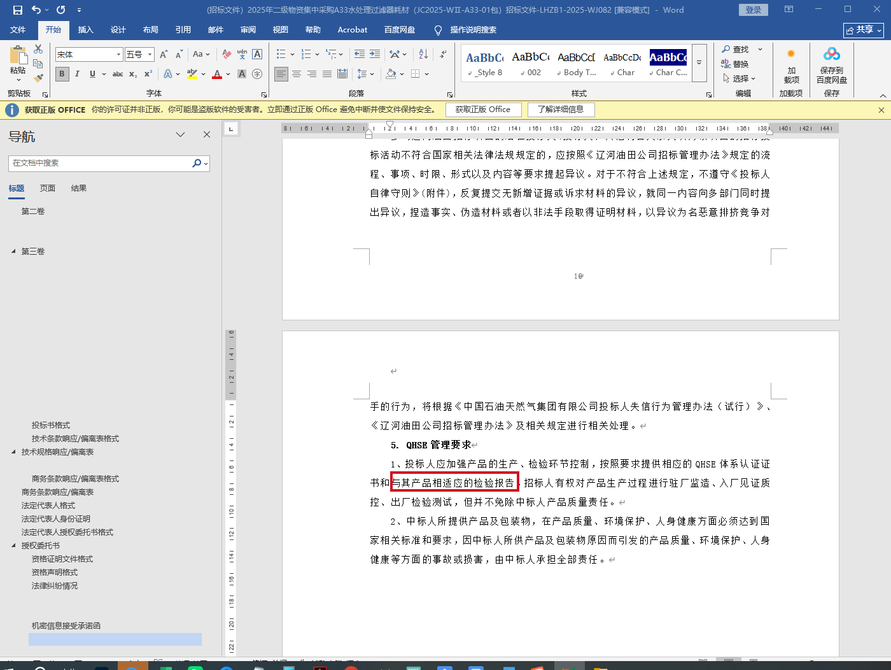Open the 加载项 add-ins button
This screenshot has width=891, height=670.
tap(791, 66)
